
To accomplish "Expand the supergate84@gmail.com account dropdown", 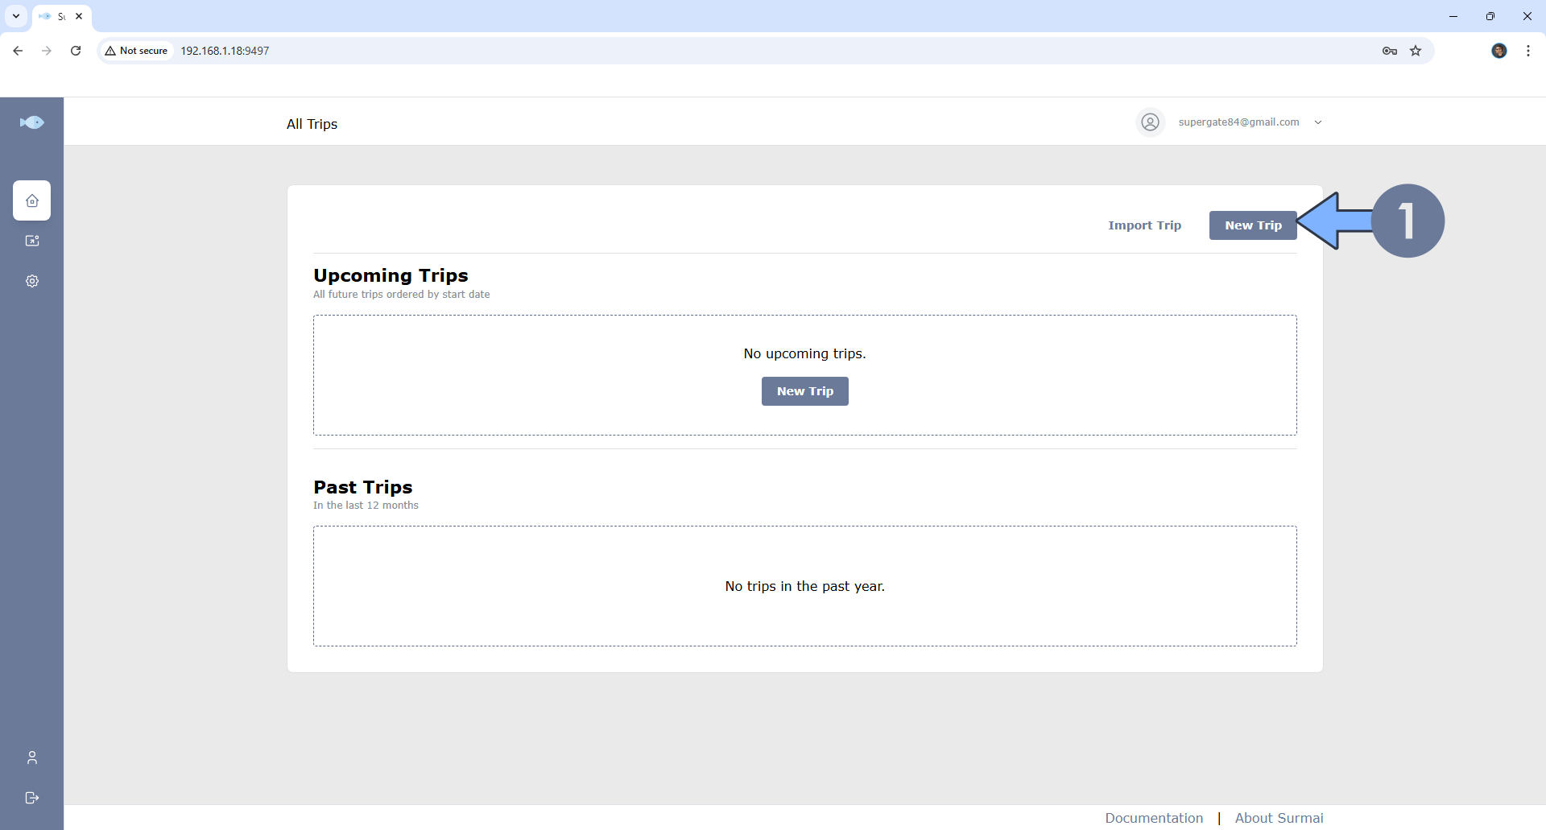I will (1318, 122).
